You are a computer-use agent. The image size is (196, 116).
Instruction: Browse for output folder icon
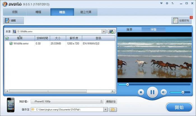tap(113, 110)
